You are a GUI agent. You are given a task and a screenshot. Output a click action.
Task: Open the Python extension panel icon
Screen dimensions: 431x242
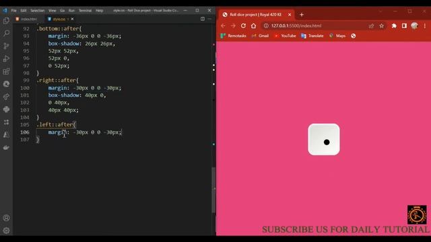[x=6, y=109]
